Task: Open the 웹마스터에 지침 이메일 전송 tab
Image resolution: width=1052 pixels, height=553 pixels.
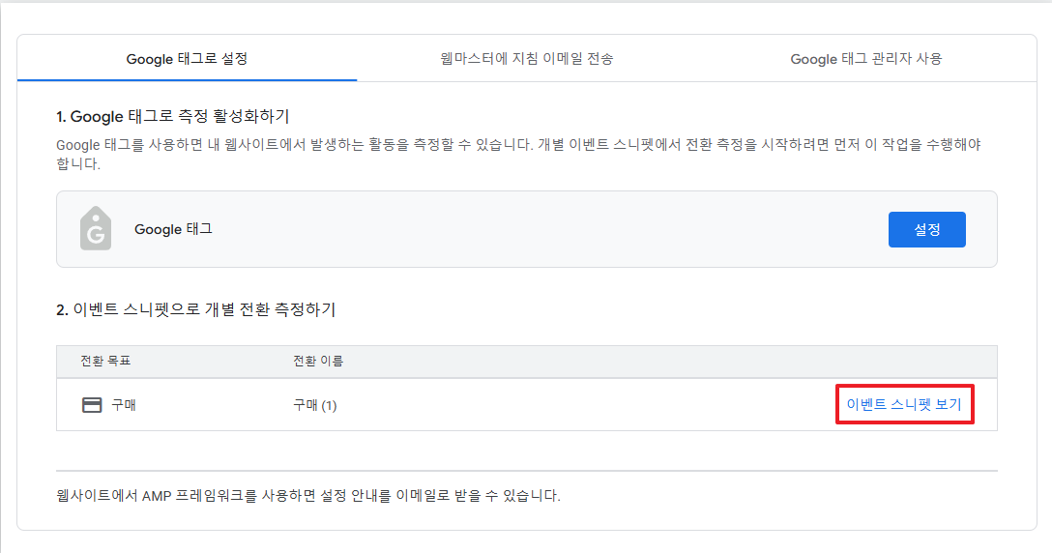Action: (526, 59)
